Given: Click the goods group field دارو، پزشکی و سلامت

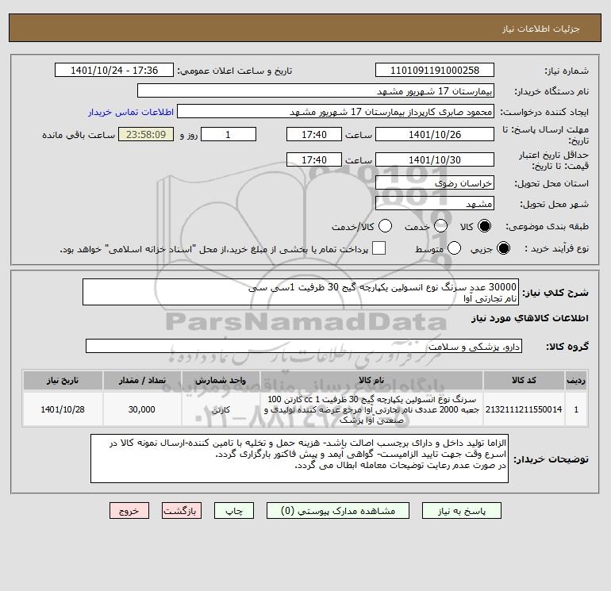Looking at the screenshot, I should [x=304, y=346].
